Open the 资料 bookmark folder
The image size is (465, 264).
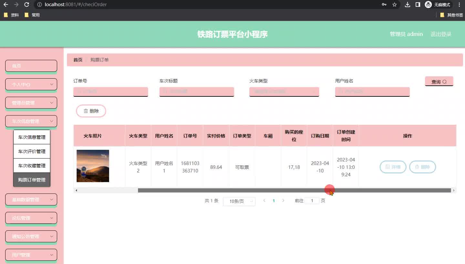tap(11, 15)
